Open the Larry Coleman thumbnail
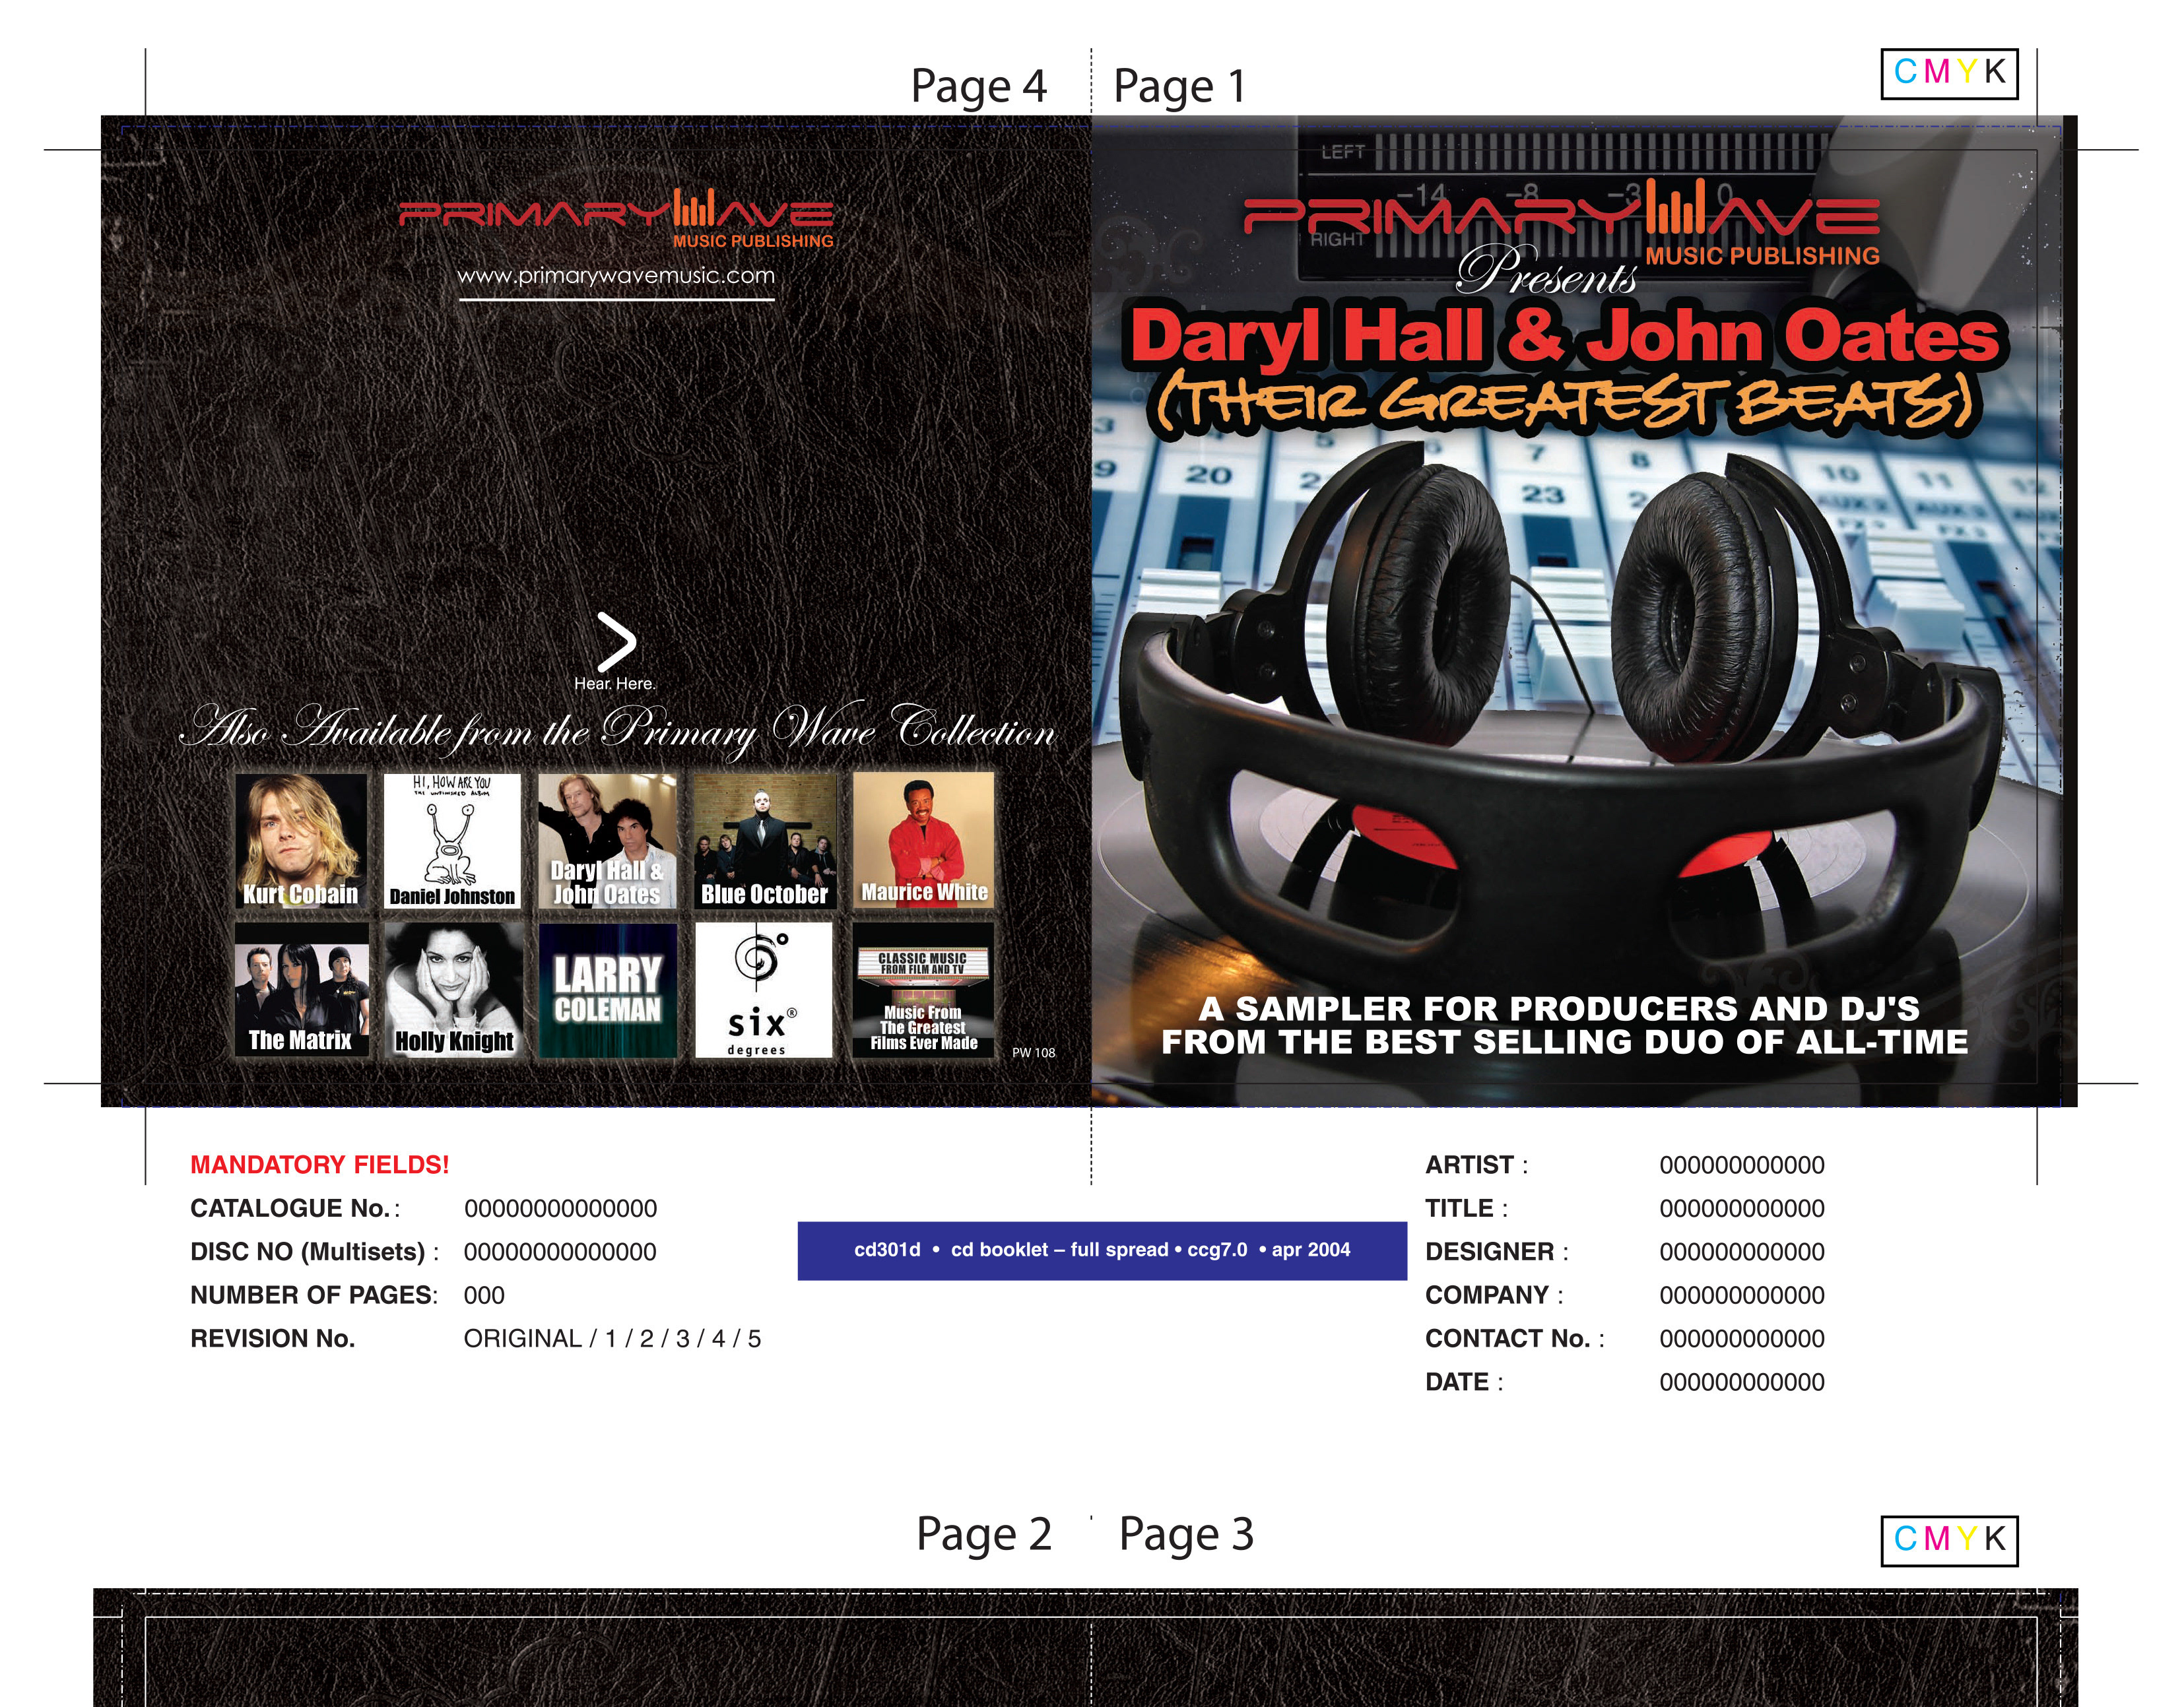The width and height of the screenshot is (2184, 1707). pos(607,990)
